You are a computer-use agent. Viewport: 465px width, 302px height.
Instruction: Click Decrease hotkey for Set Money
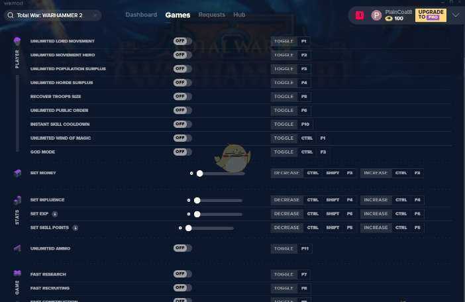click(287, 173)
